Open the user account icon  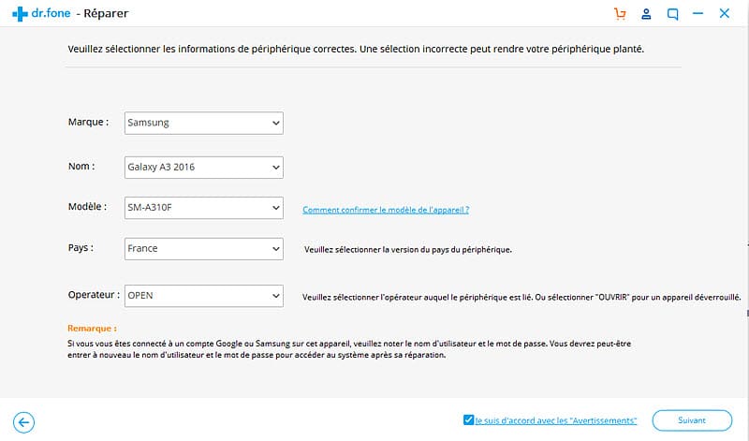[x=646, y=14]
